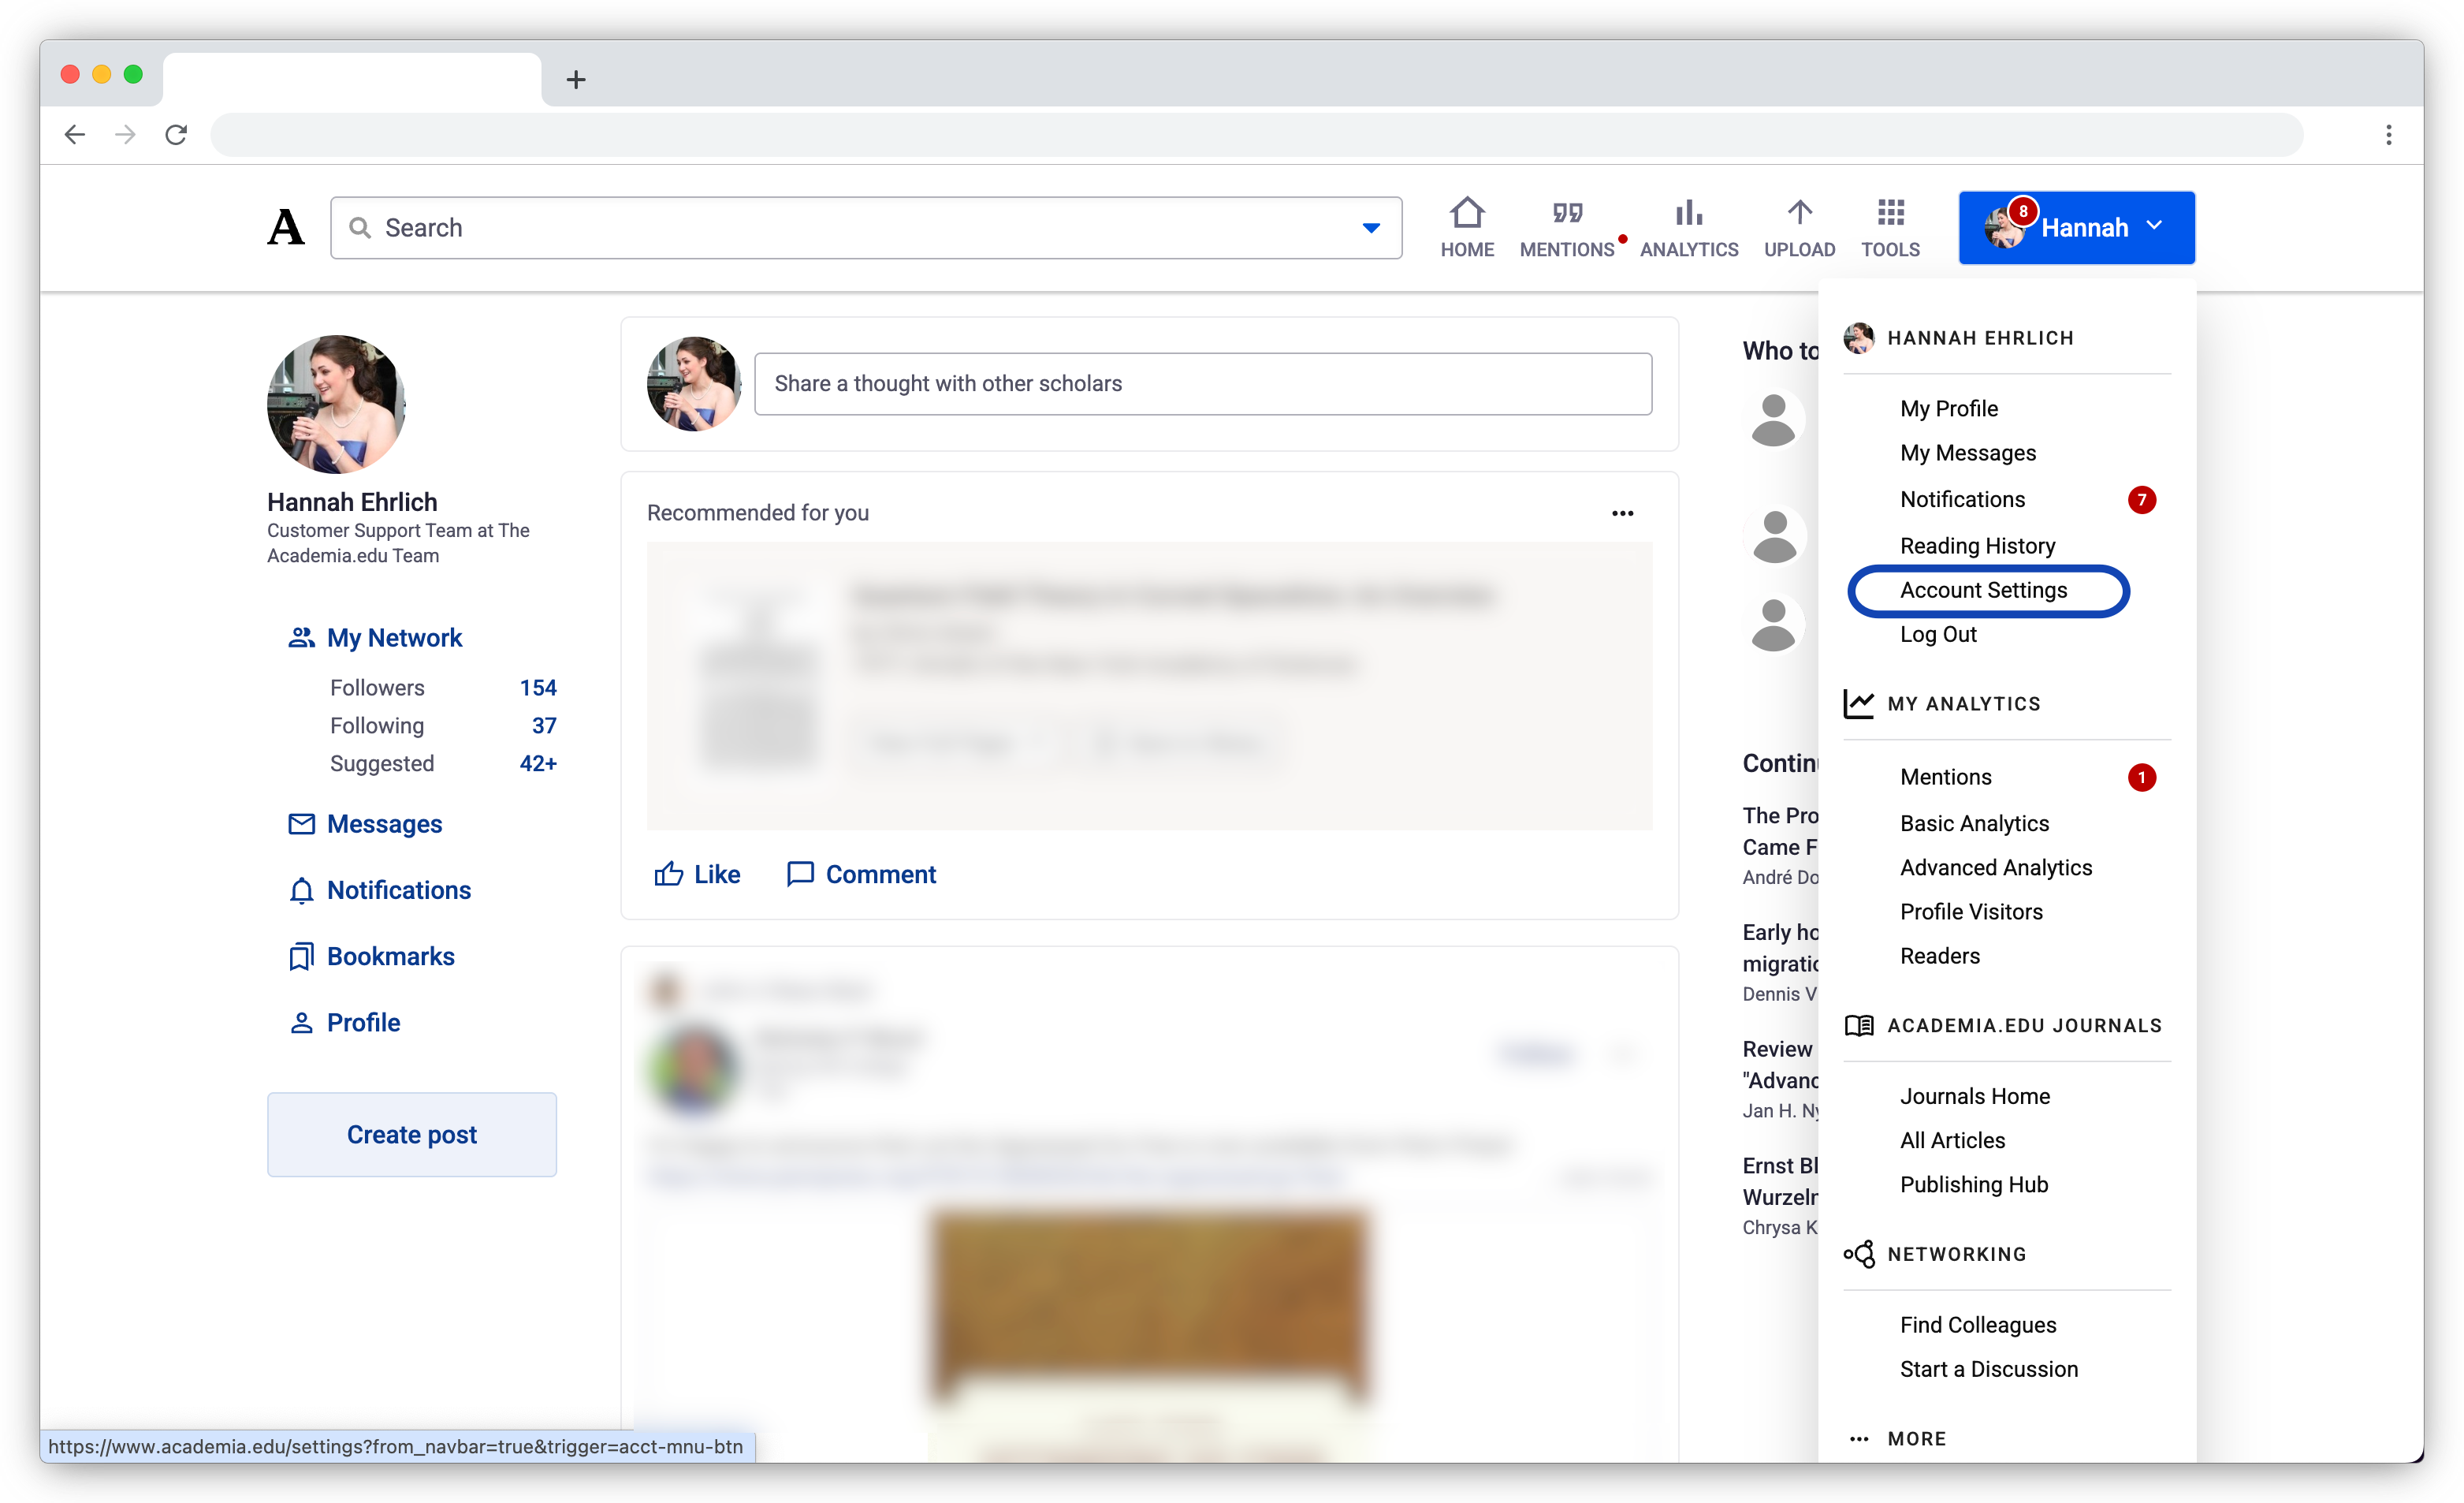Click the Home icon in navbar
Image resolution: width=2464 pixels, height=1503 pixels.
1466,213
